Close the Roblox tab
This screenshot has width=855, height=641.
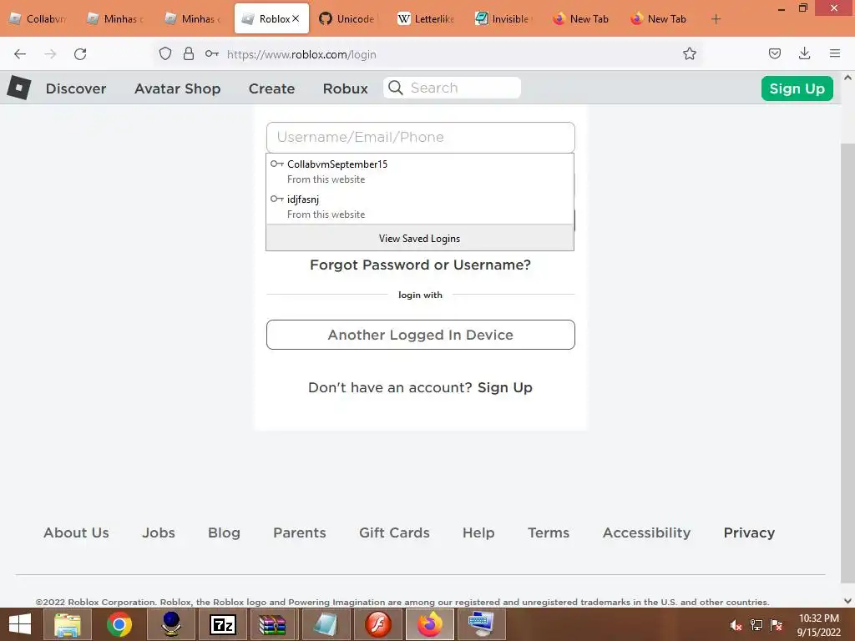[x=296, y=18]
